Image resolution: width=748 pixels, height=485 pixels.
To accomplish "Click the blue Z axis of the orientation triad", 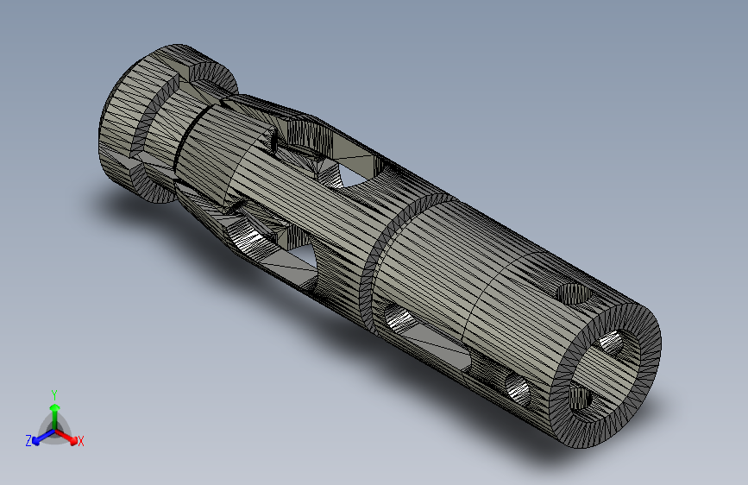I will [44, 437].
